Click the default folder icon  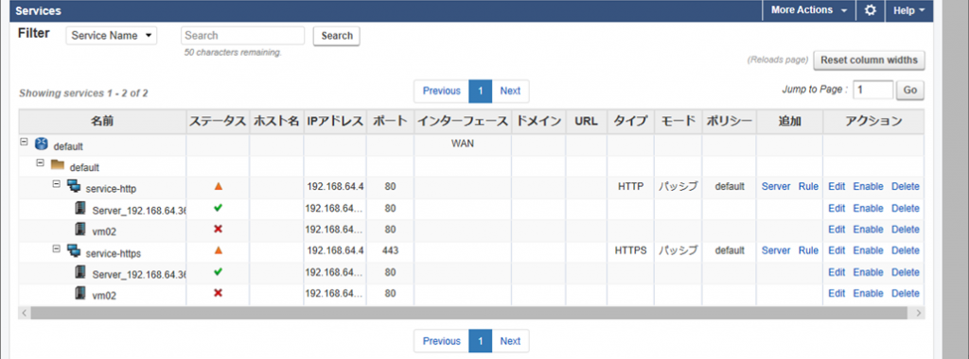pos(58,165)
